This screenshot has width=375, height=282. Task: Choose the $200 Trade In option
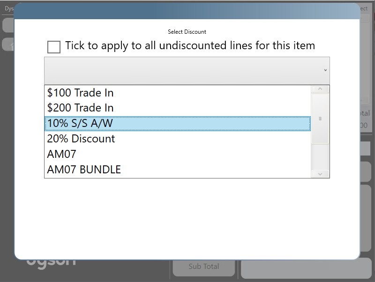click(x=80, y=108)
